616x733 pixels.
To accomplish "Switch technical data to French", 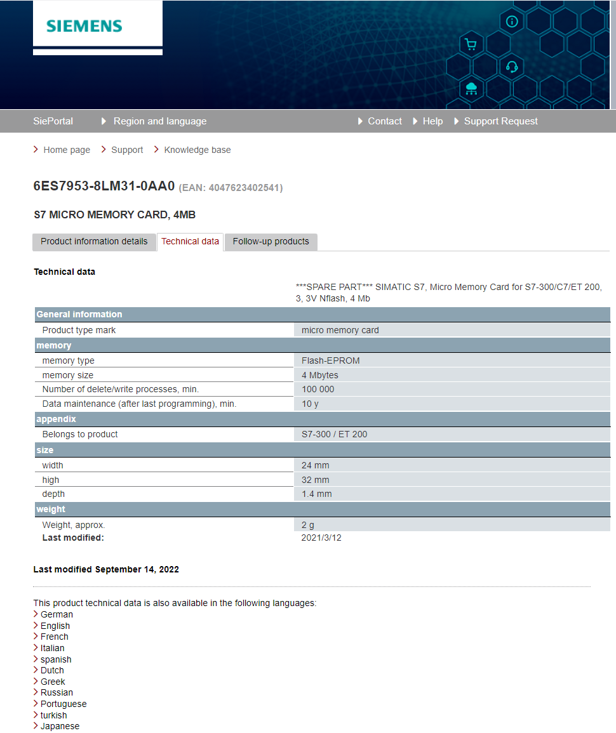I will click(x=54, y=637).
